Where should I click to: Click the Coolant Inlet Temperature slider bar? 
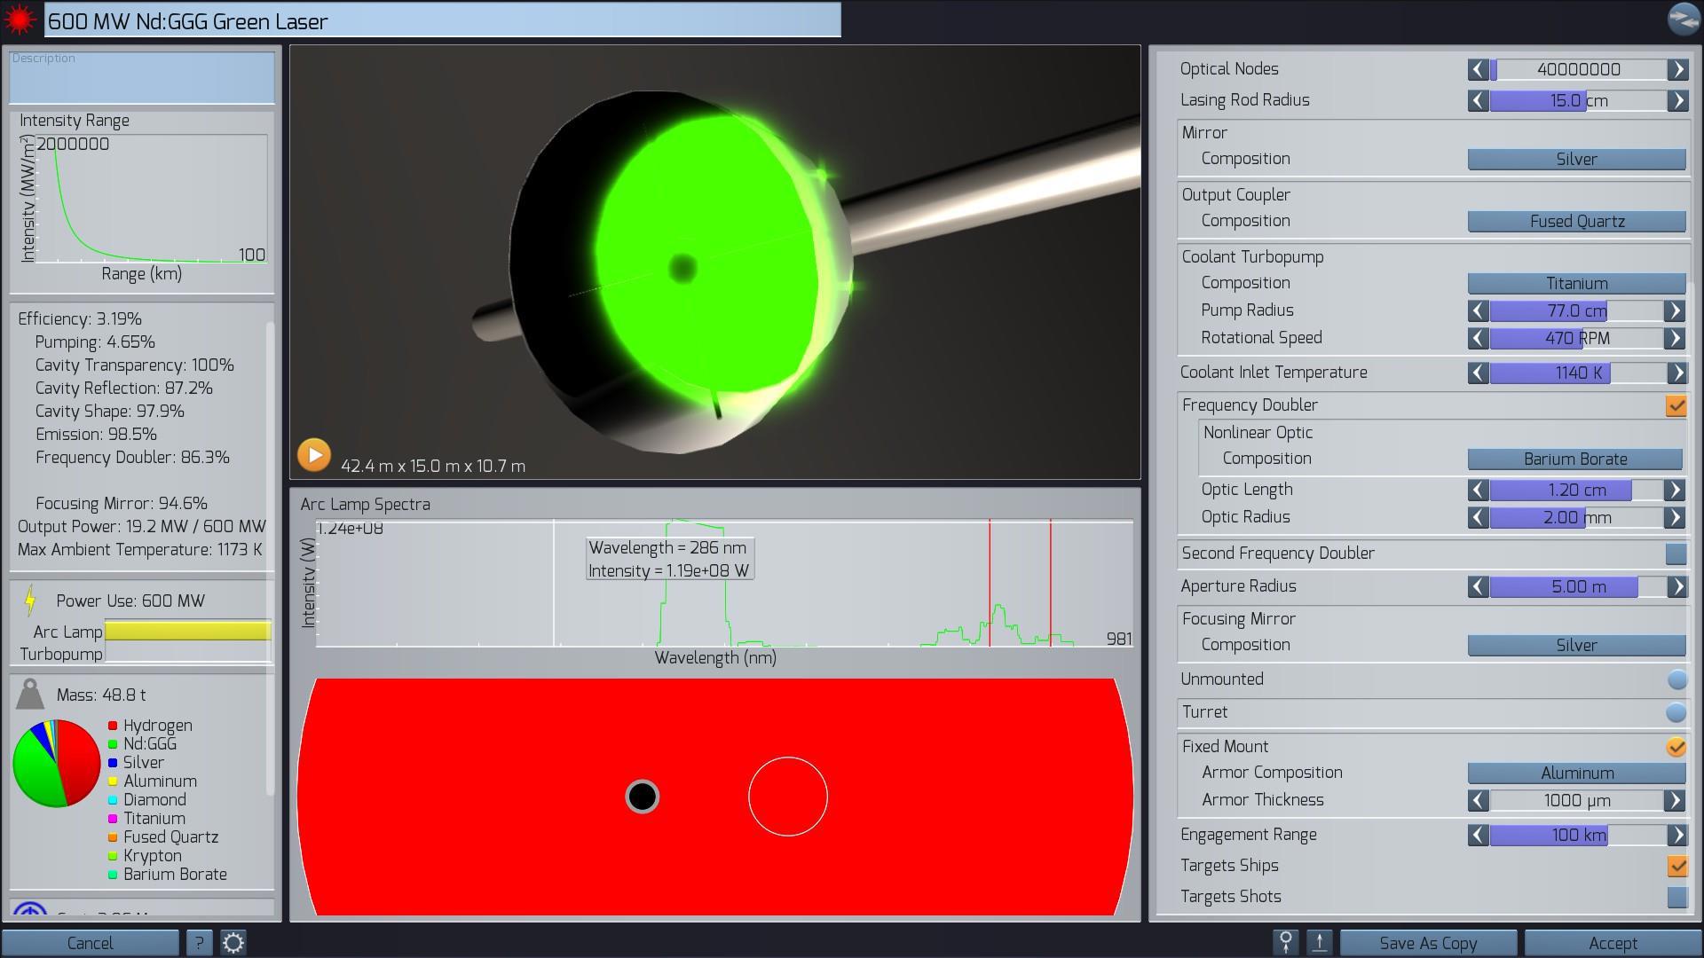pyautogui.click(x=1577, y=373)
